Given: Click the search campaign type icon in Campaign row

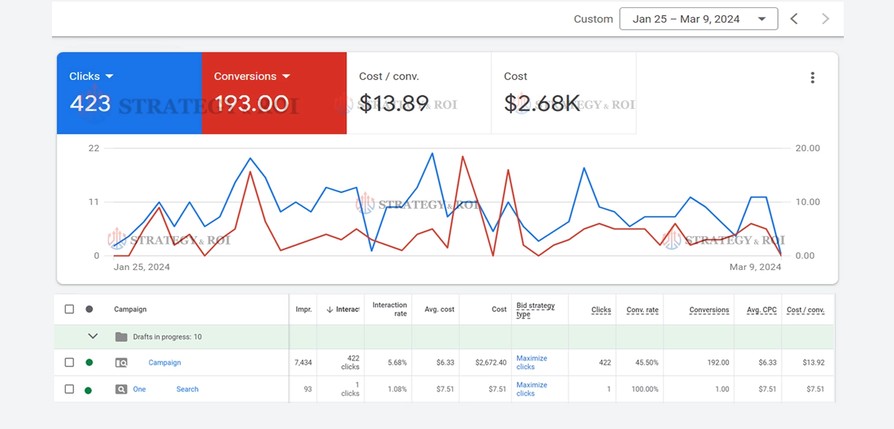Looking at the screenshot, I should click(x=121, y=362).
